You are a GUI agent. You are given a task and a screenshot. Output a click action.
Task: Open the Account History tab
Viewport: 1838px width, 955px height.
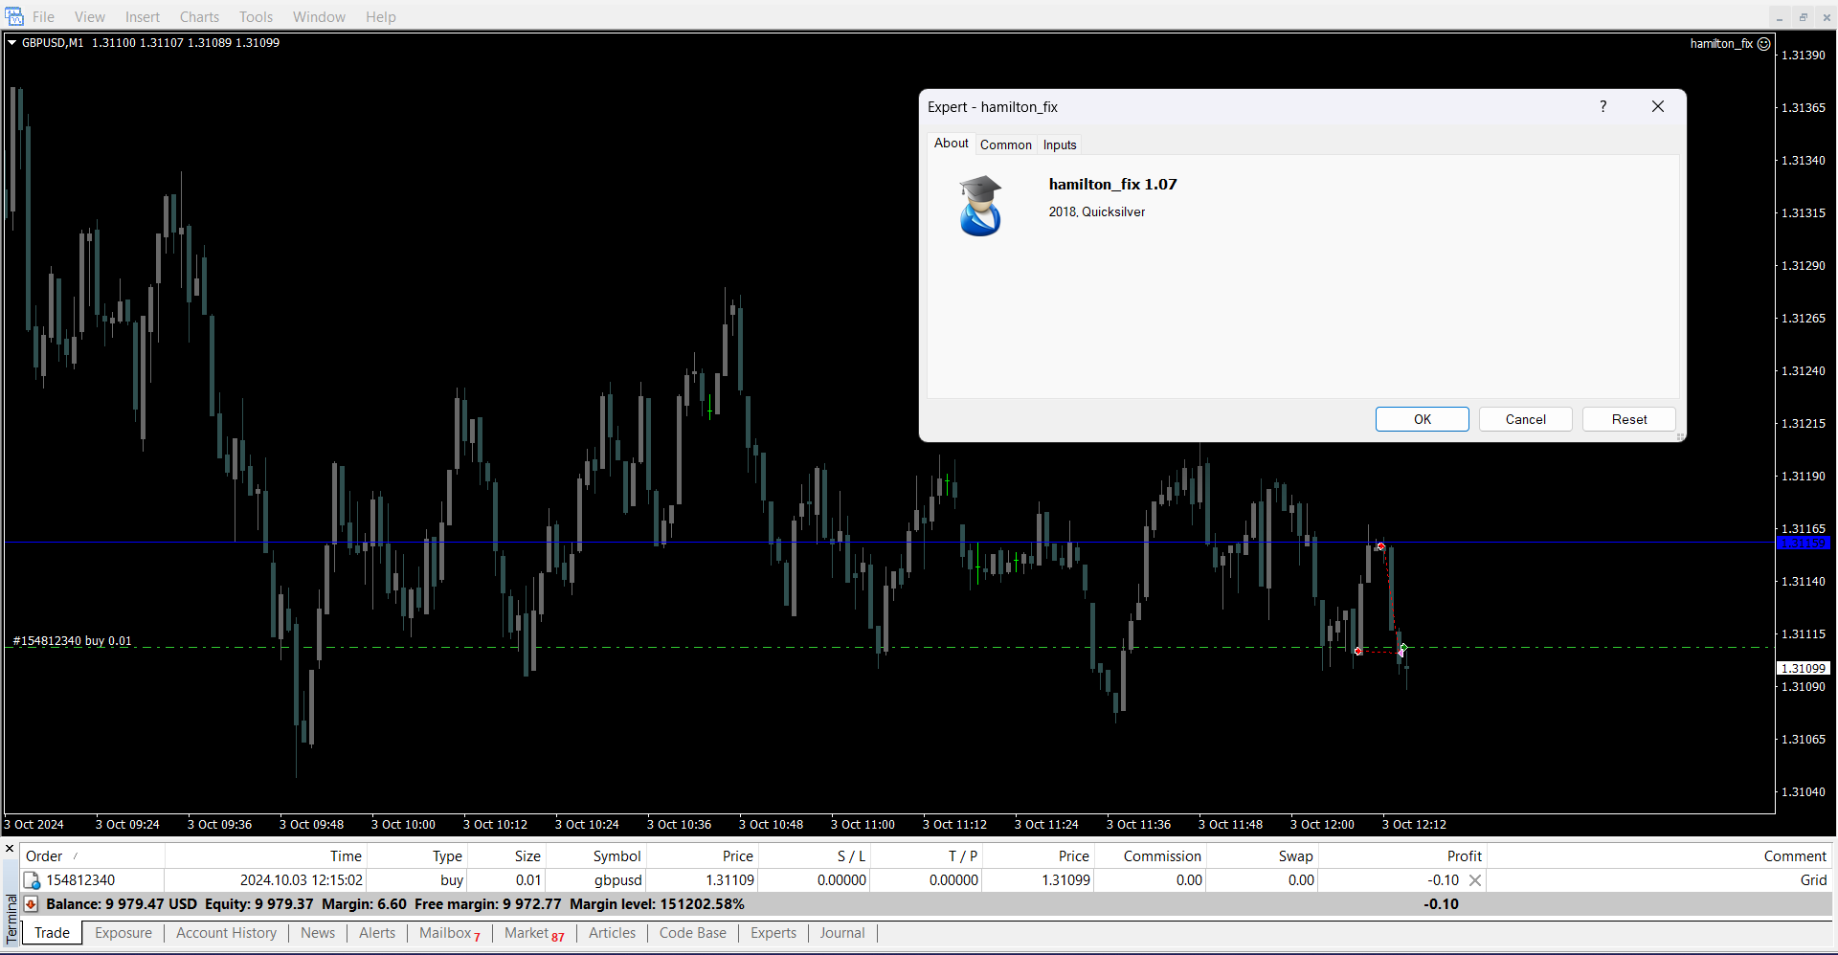tap(226, 933)
